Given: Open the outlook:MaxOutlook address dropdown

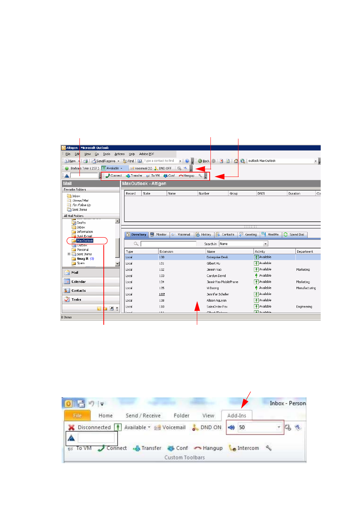Looking at the screenshot, I should click(x=315, y=161).
